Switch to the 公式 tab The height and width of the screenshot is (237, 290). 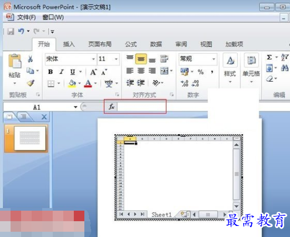point(131,44)
